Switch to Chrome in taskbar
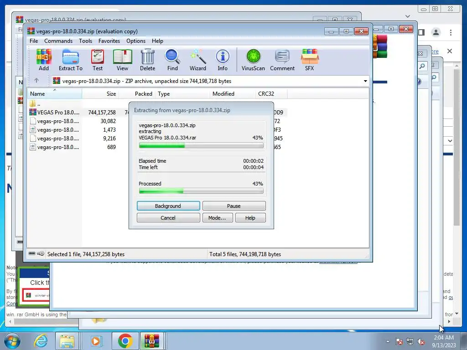The width and height of the screenshot is (467, 350). 125,341
